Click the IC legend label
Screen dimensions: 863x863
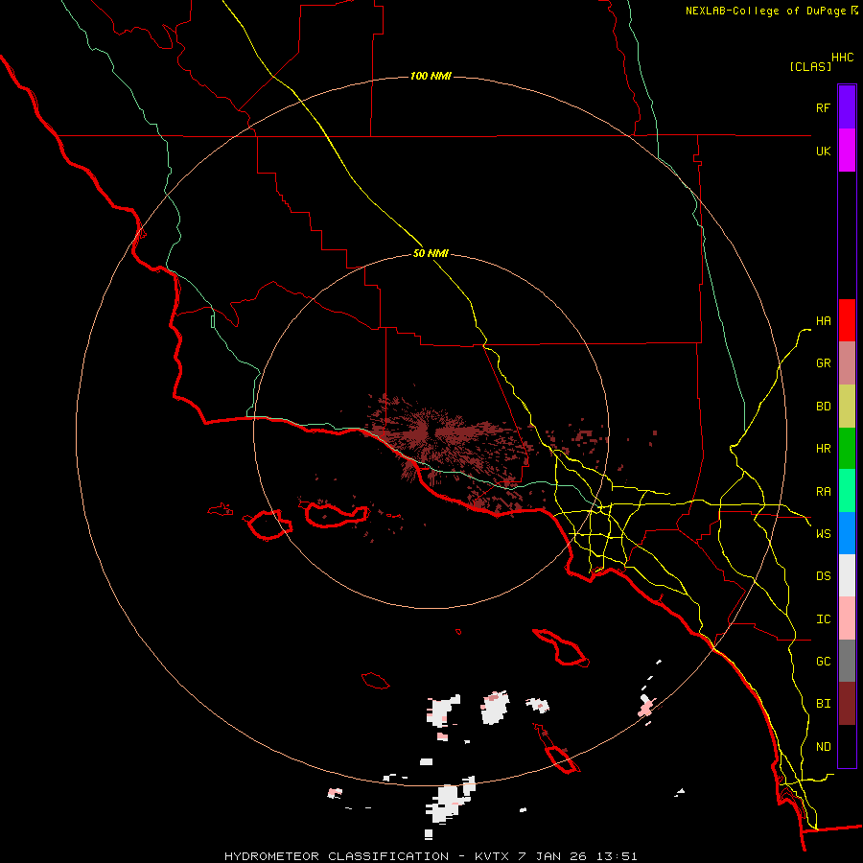point(823,619)
